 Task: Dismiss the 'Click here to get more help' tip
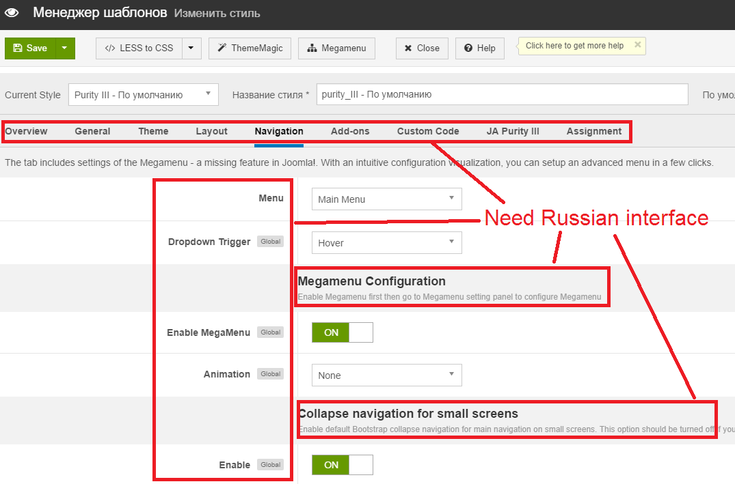click(x=637, y=45)
